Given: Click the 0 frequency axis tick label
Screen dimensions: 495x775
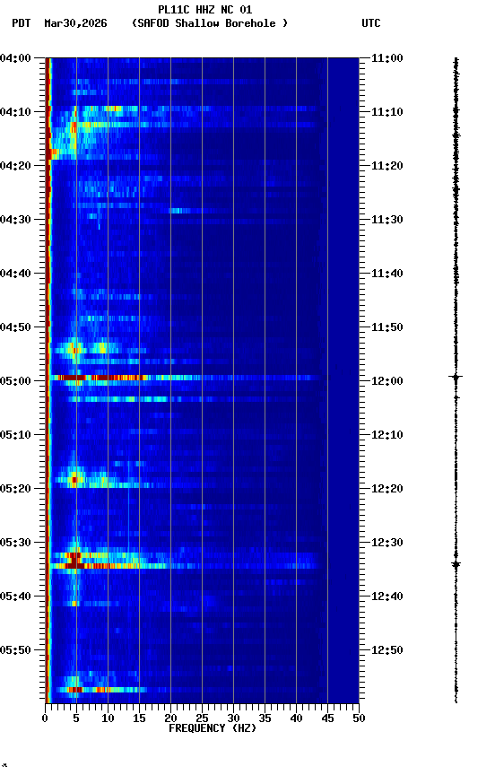Looking at the screenshot, I should 45,718.
